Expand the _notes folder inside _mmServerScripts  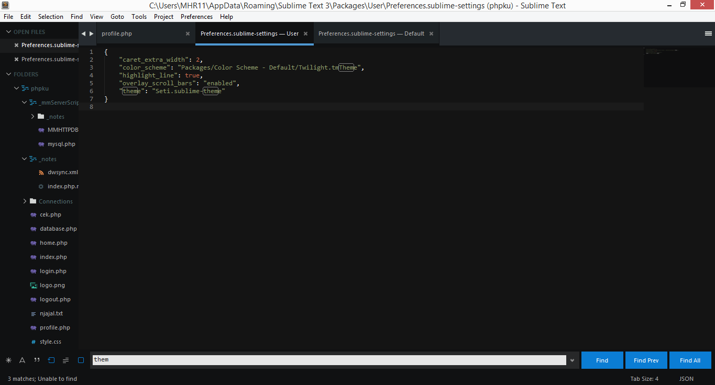(x=32, y=117)
